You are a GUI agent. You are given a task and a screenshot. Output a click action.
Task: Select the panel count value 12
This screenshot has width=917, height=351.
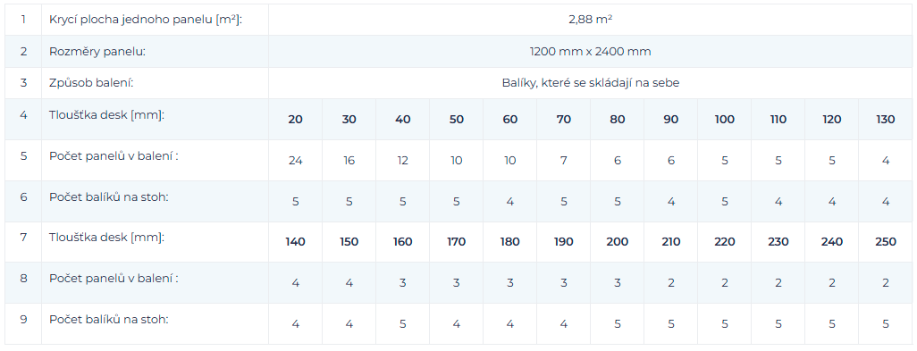coord(403,161)
